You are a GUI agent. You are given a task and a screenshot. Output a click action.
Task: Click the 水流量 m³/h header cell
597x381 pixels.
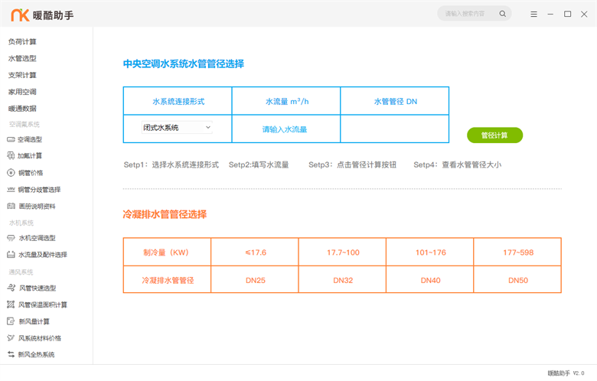(x=286, y=101)
